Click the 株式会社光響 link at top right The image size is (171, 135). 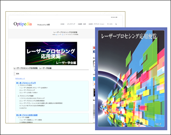pyautogui.click(x=114, y=17)
